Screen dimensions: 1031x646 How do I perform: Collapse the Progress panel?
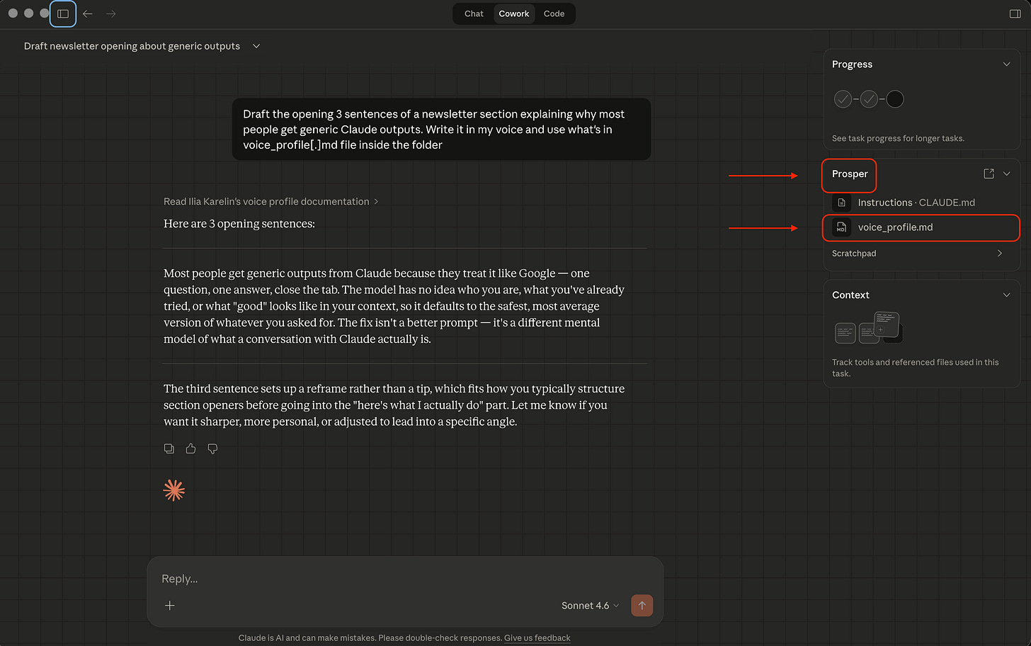pos(1006,64)
